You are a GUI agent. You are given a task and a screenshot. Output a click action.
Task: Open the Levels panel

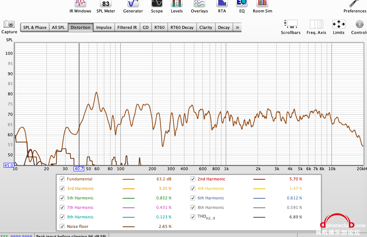click(x=177, y=7)
